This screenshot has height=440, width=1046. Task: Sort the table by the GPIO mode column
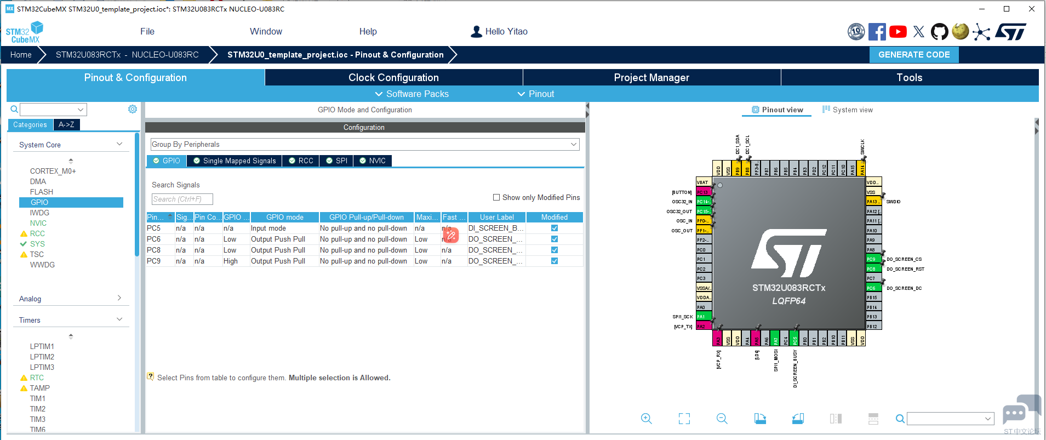click(x=284, y=217)
